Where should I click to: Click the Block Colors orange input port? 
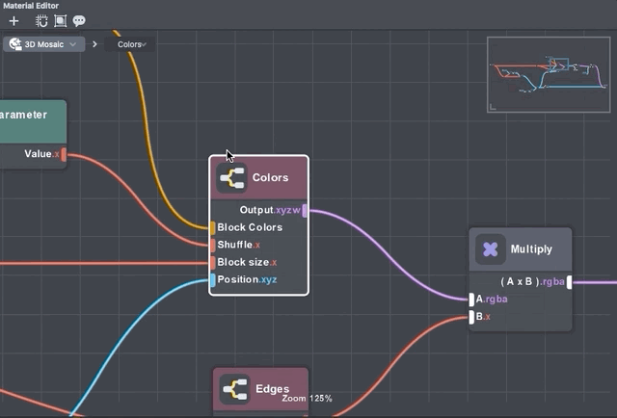[x=212, y=227]
